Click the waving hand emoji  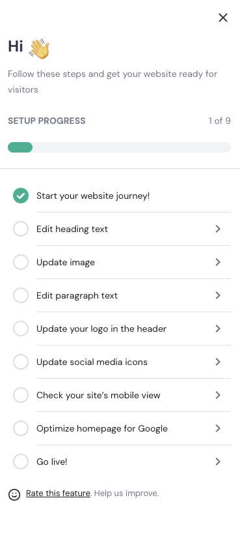[39, 49]
